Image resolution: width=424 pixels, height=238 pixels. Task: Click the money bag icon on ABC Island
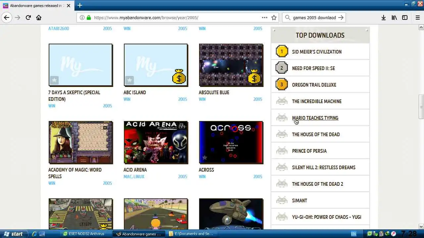coord(179,77)
